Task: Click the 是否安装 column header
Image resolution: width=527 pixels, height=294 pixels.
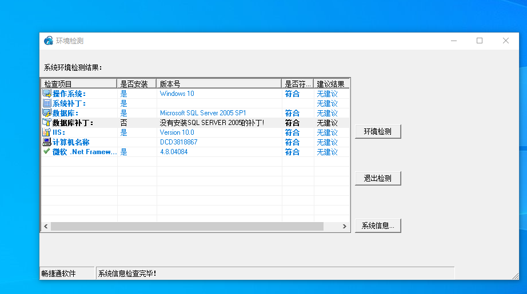Action: point(137,83)
